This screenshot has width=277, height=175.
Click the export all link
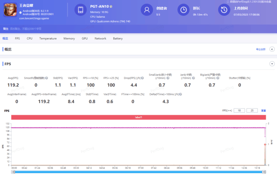tap(261, 50)
